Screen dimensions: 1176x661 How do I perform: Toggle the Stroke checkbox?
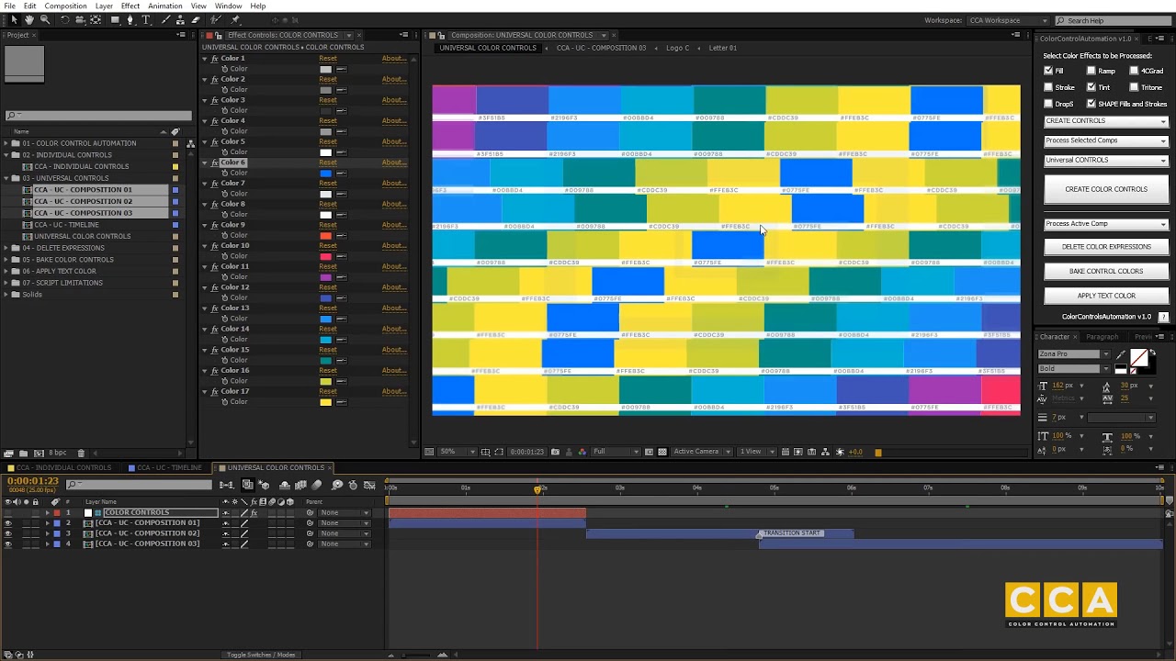1048,87
